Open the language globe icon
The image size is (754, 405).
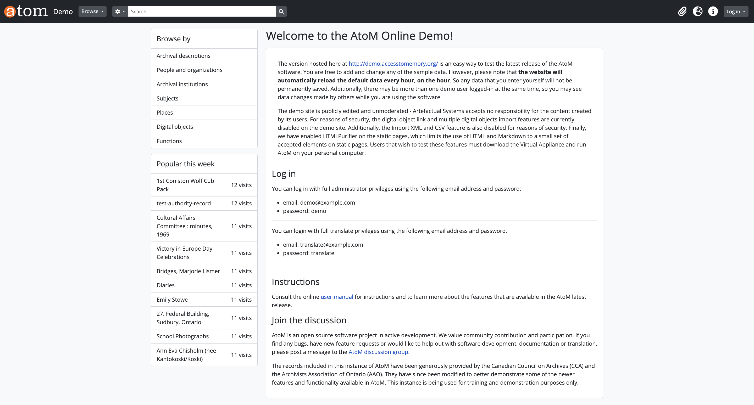697,12
